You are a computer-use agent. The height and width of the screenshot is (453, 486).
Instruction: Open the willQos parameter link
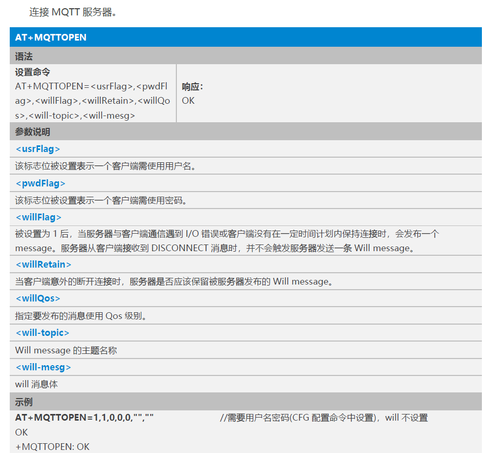35,298
